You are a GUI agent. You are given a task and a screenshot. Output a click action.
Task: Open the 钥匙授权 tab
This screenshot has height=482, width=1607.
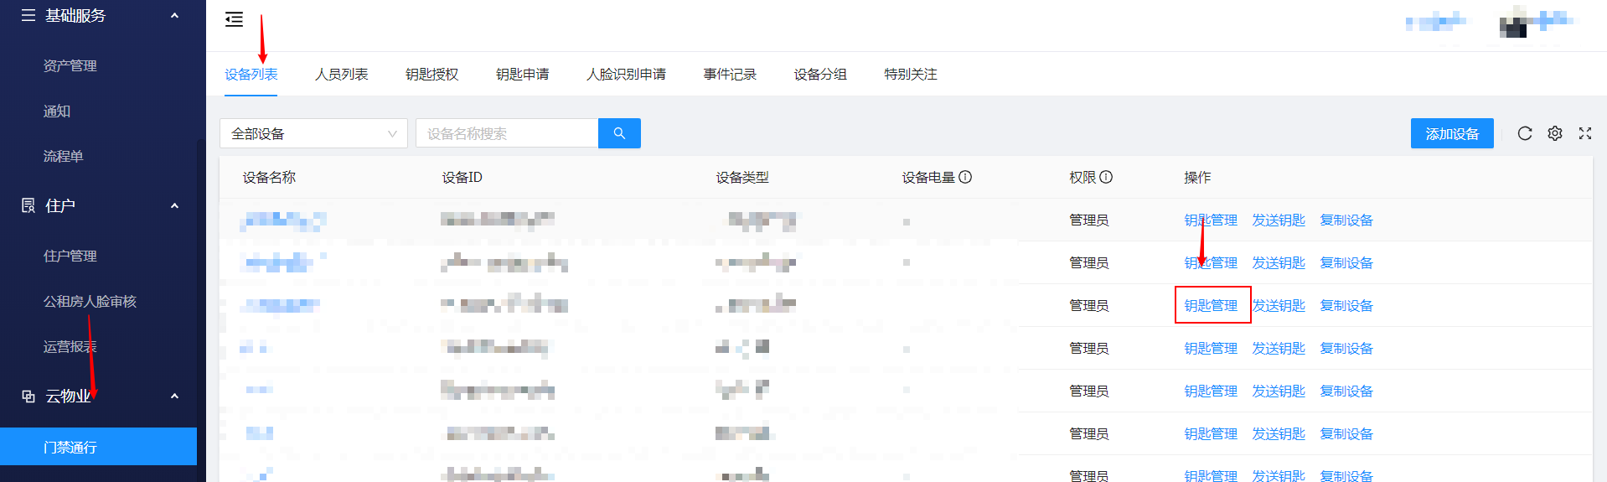(431, 75)
